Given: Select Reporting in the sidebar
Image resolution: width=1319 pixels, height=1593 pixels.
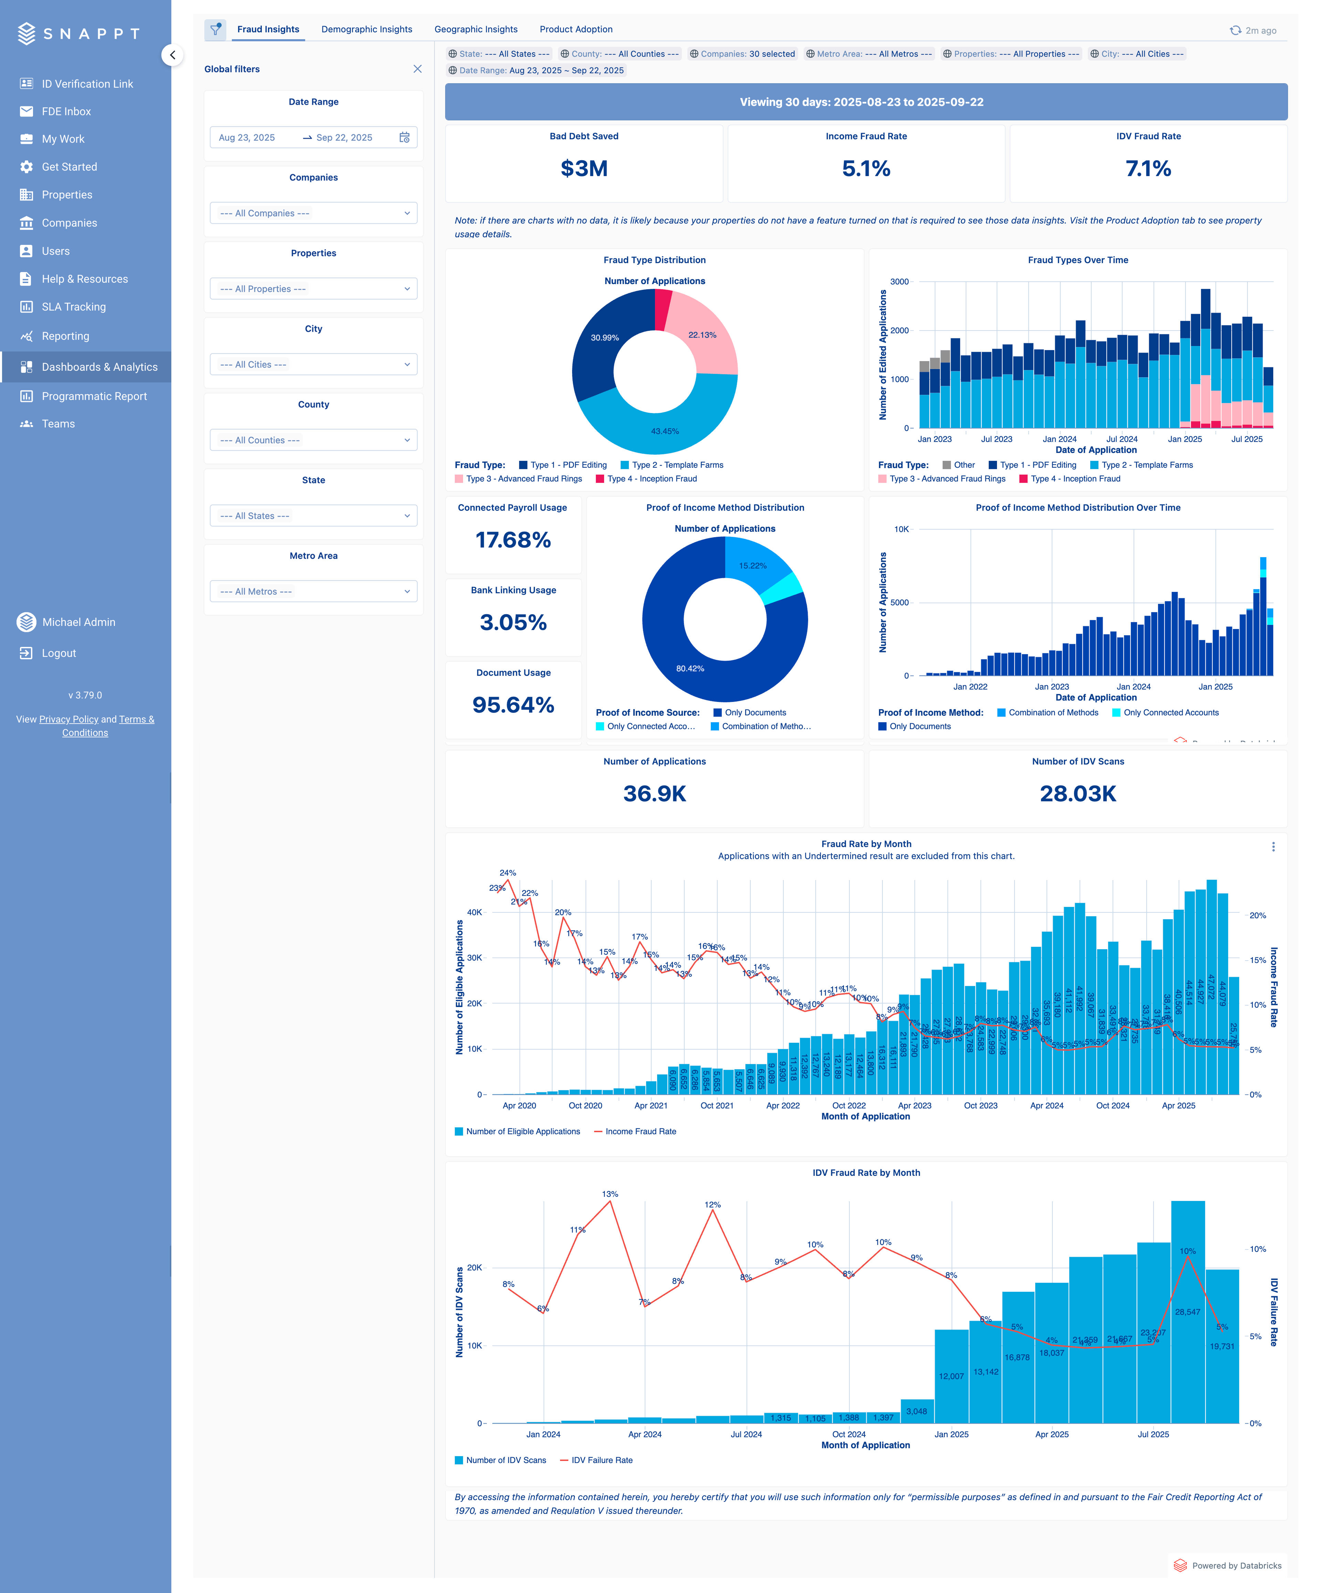Looking at the screenshot, I should [x=65, y=336].
